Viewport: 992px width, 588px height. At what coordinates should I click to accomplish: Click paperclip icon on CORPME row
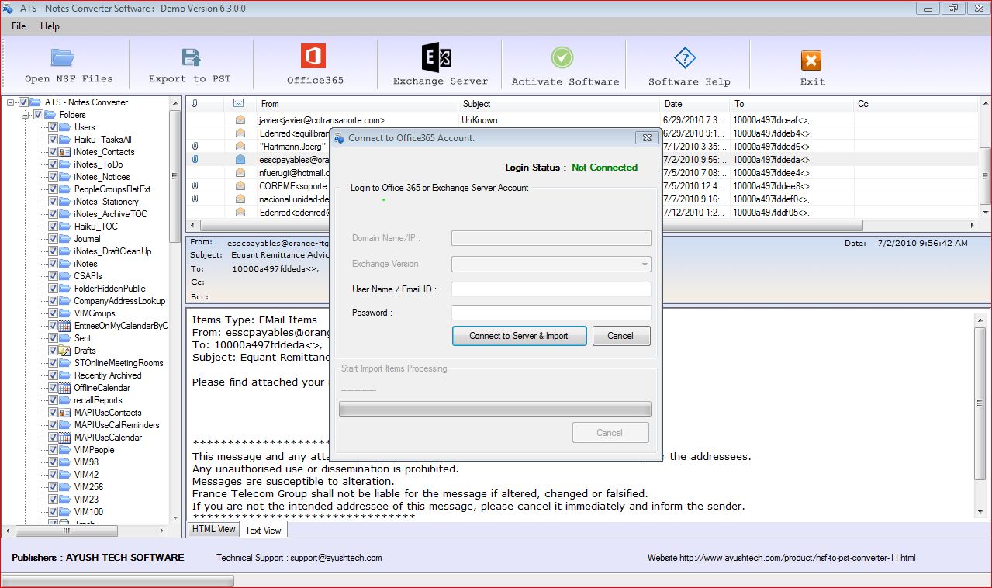(195, 185)
